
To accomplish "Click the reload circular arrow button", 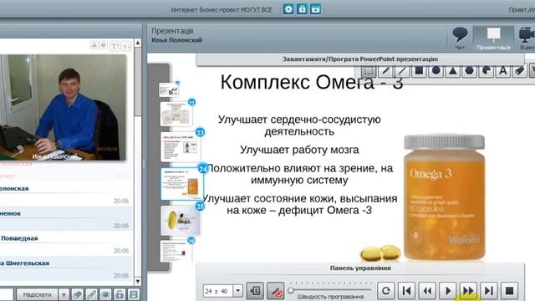I will [386, 291].
